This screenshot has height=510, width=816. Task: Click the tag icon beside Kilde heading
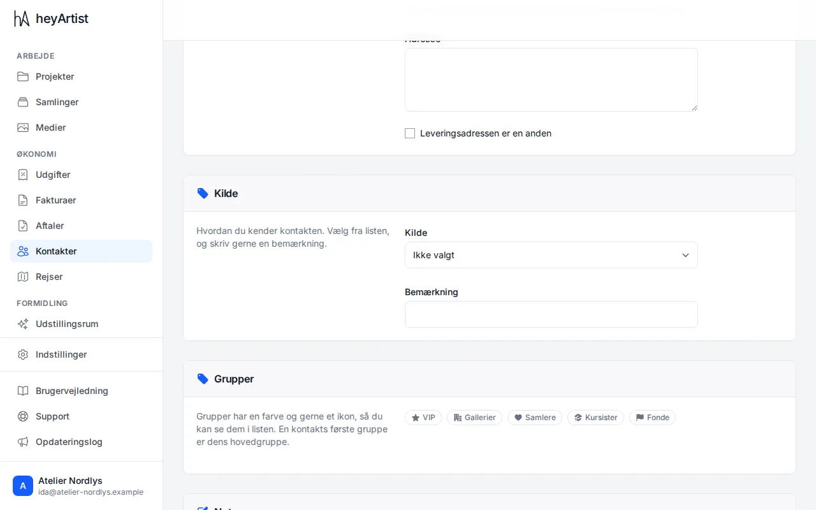click(203, 193)
